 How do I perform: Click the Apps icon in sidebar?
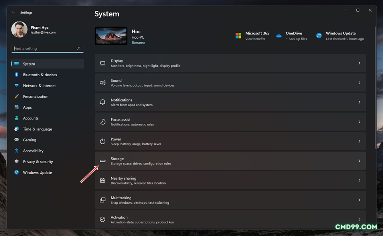click(x=17, y=107)
